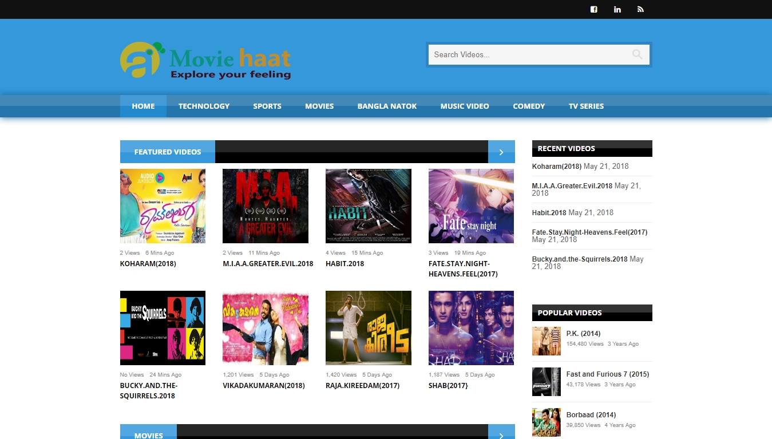Open the Sports menu item
Viewport: 772px width, 439px height.
click(267, 106)
